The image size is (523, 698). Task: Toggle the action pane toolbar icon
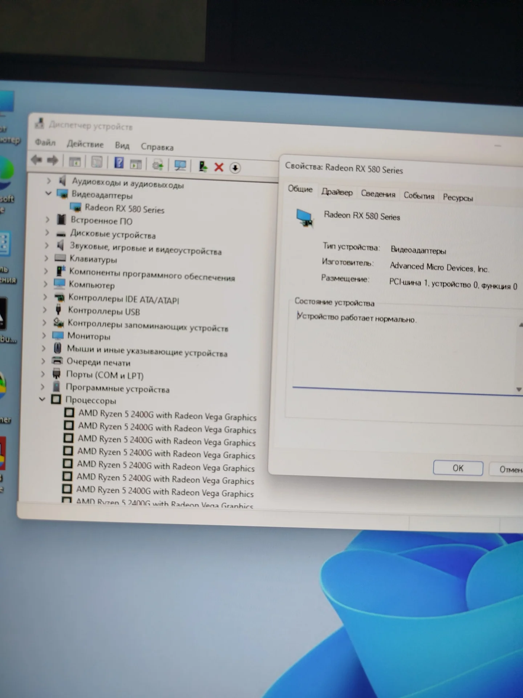click(x=136, y=164)
